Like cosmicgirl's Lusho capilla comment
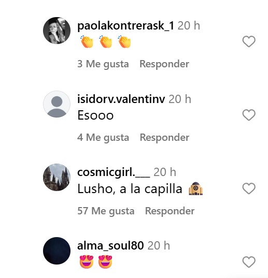Image resolution: width=268 pixels, height=278 pixels. 249,188
